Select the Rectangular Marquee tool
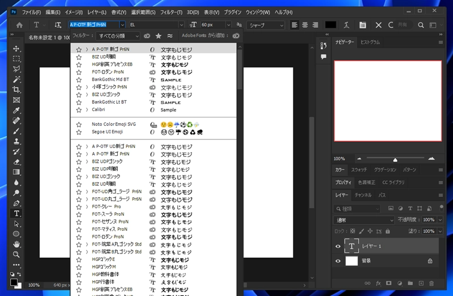The width and height of the screenshot is (453, 296). point(16,59)
